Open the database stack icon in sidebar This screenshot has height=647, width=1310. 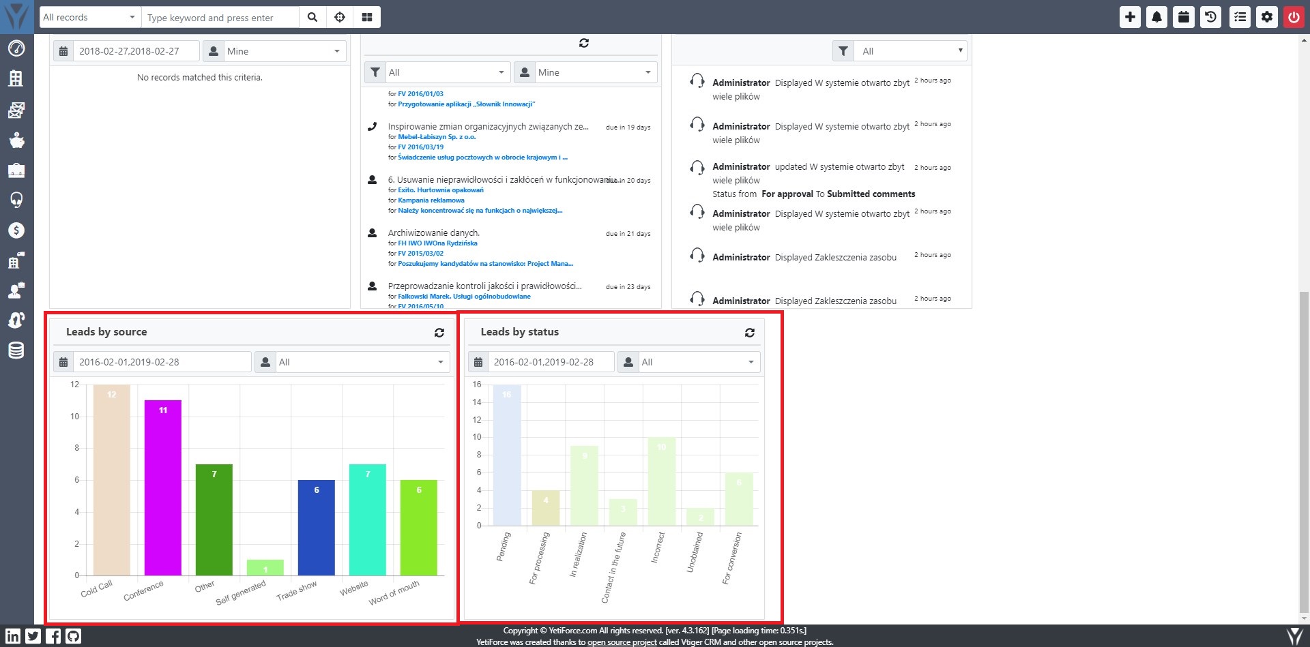coord(16,350)
